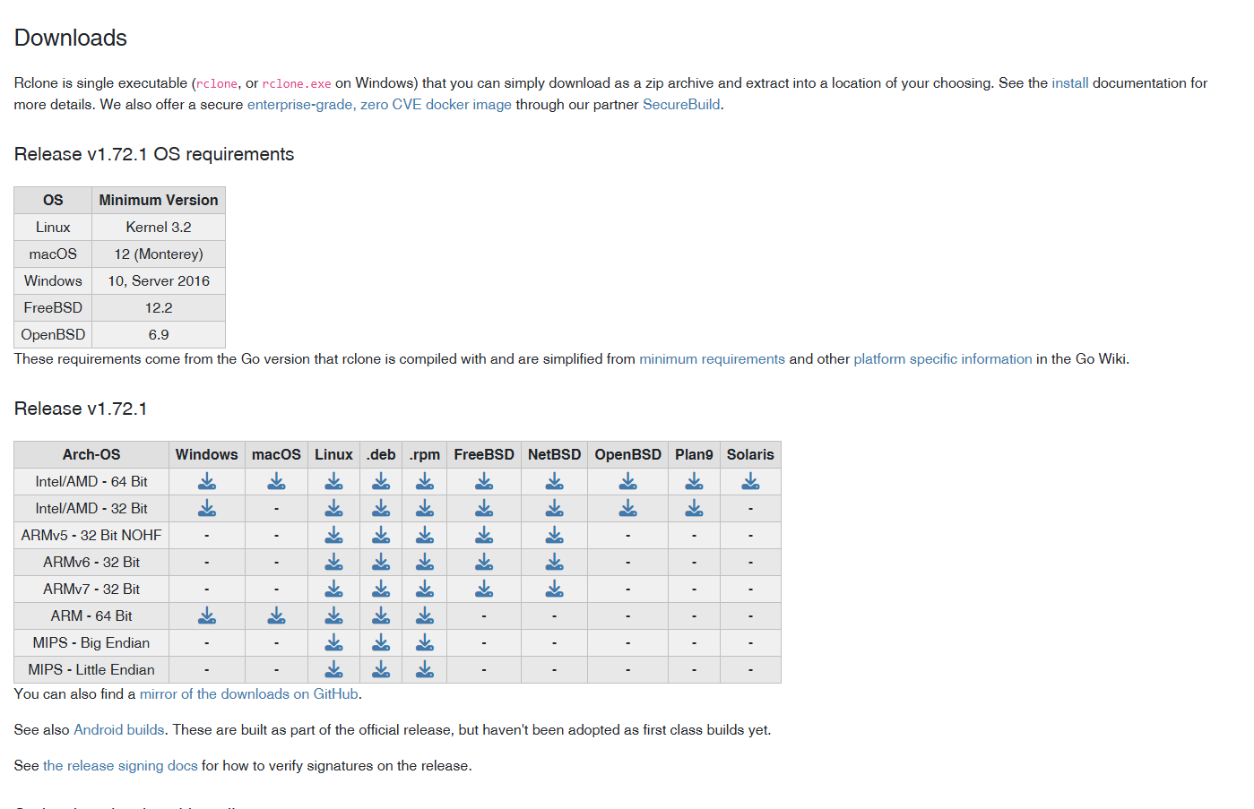Image resolution: width=1254 pixels, height=809 pixels.
Task: Follow the enterprise-grade zero CVE docker image link
Action: pyautogui.click(x=379, y=105)
